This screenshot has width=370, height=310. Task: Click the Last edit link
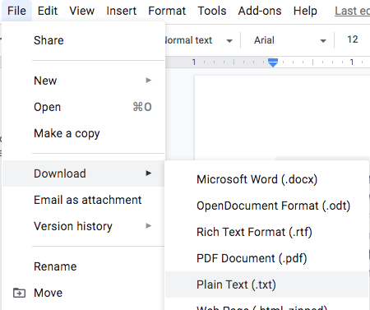(x=352, y=11)
